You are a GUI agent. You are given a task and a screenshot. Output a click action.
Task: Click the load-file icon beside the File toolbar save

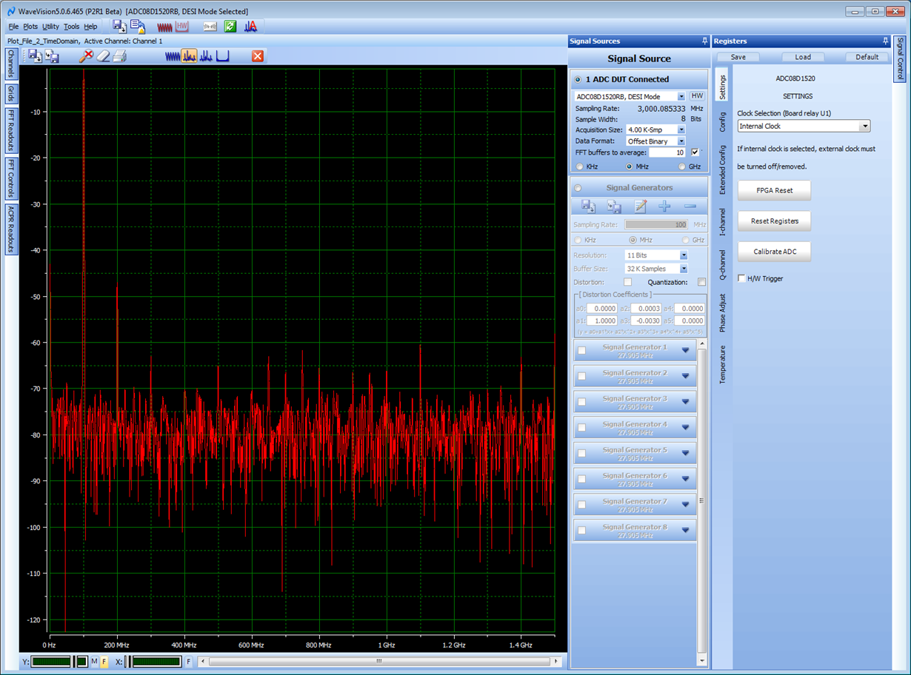[x=137, y=26]
